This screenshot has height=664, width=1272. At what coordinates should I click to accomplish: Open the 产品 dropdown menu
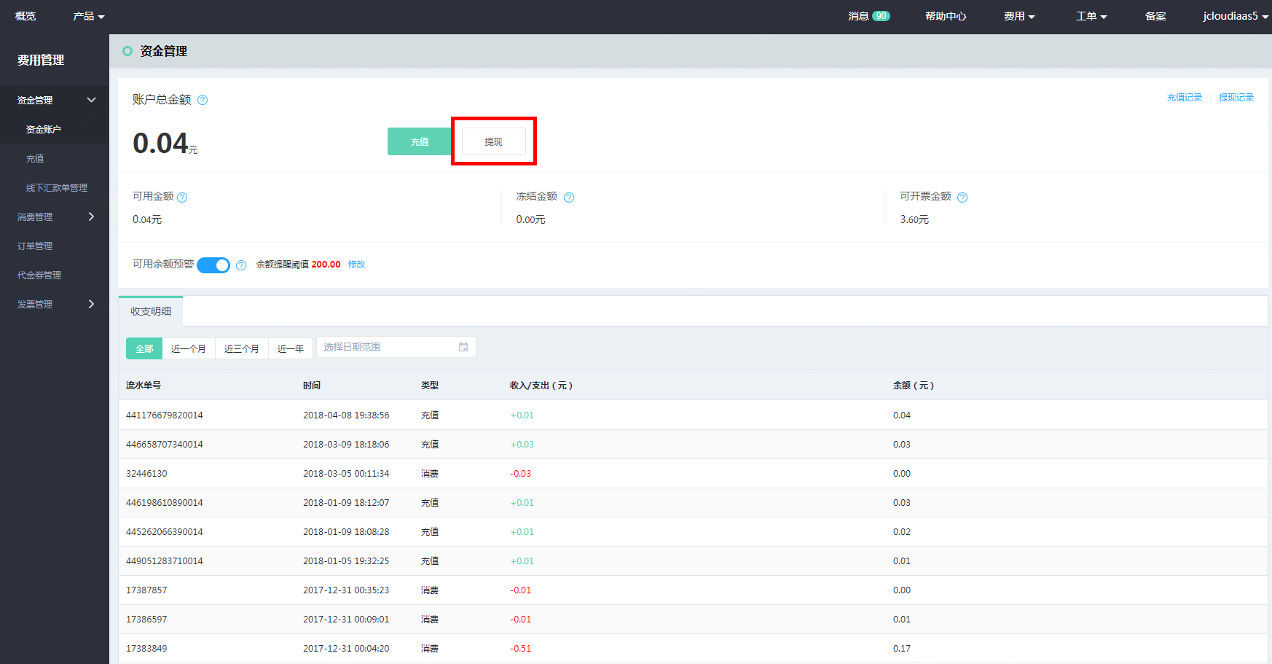88,16
